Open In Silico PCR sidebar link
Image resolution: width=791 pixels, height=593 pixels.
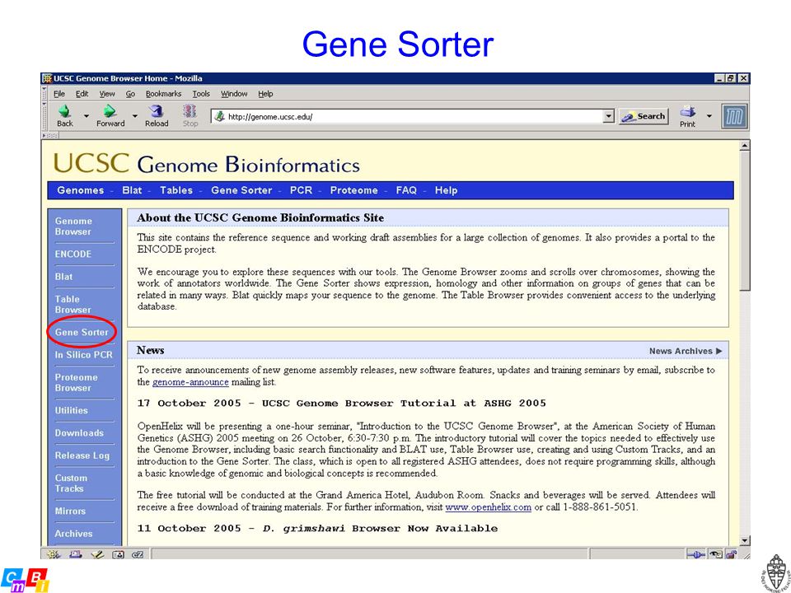(84, 354)
